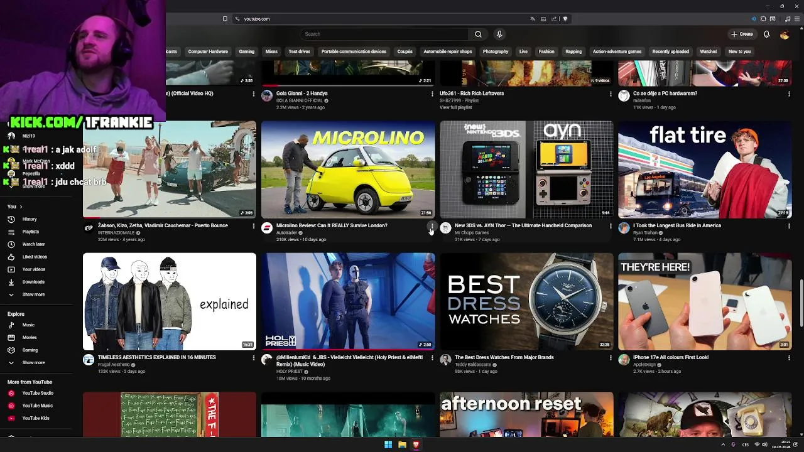The image size is (804, 452).
Task: Select the Watched filter chip
Action: pyautogui.click(x=709, y=51)
